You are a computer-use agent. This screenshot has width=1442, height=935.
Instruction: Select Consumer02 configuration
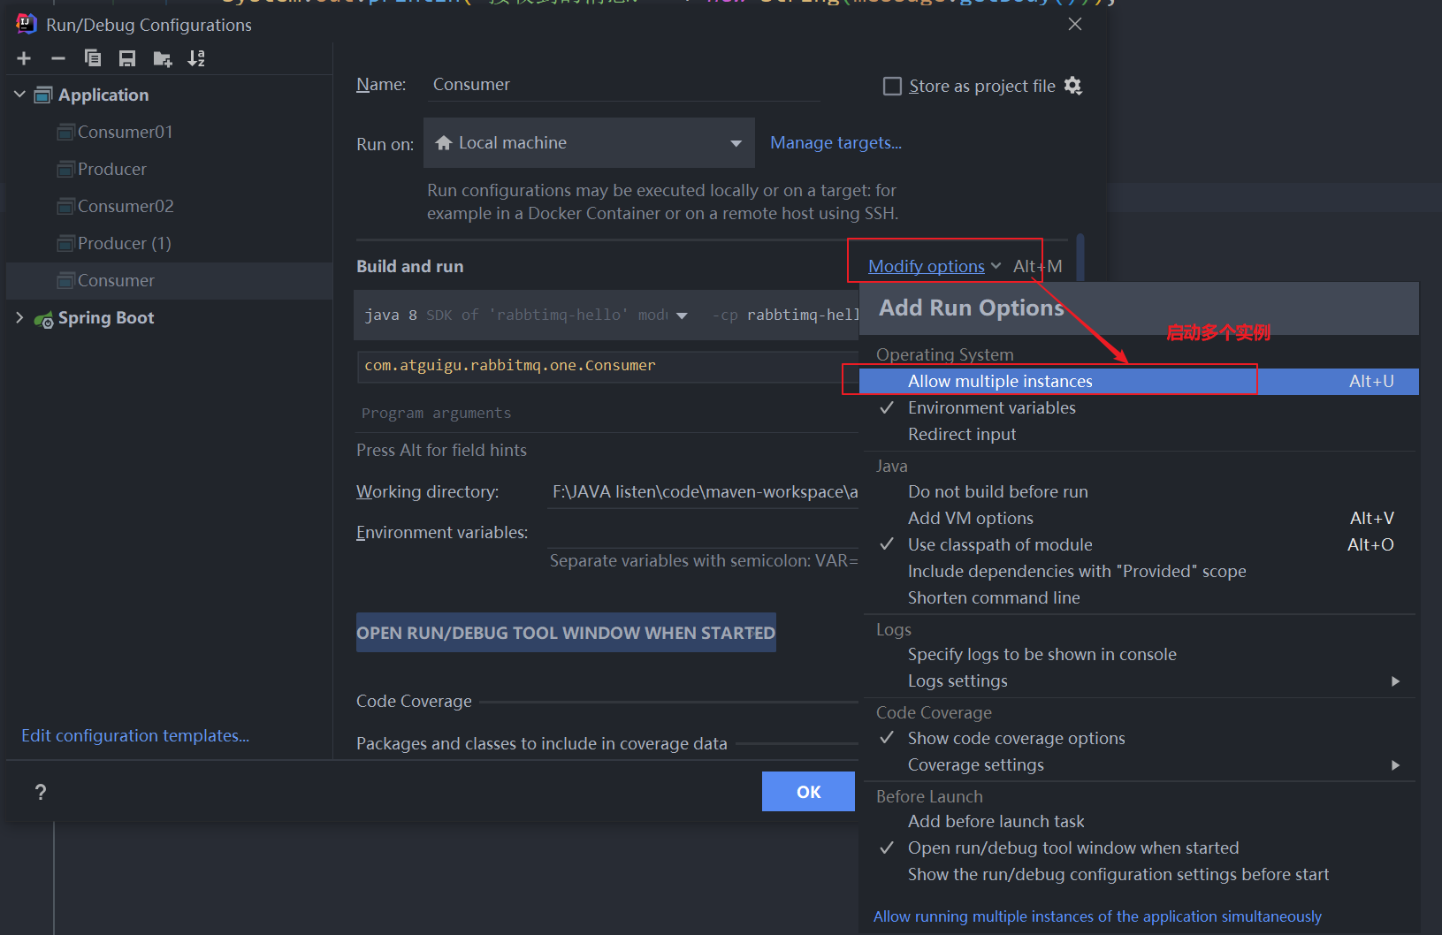pos(168,206)
